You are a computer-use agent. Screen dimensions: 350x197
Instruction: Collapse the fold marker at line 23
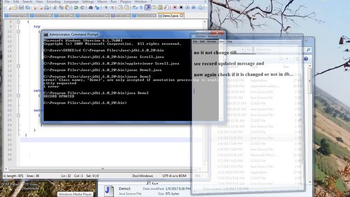(x=19, y=95)
